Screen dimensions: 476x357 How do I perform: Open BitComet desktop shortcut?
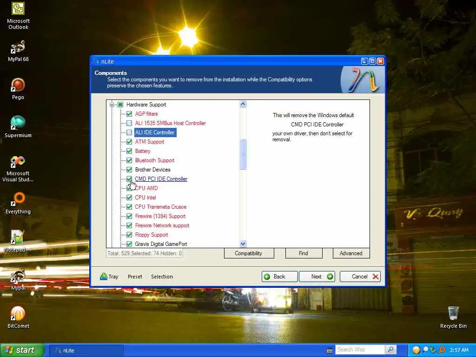point(18,317)
